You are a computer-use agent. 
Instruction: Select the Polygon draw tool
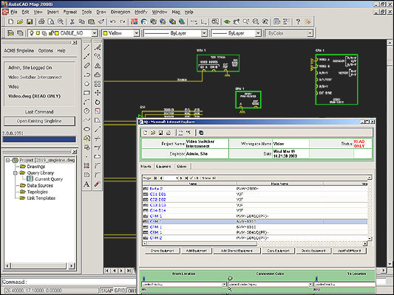pyautogui.click(x=86, y=83)
